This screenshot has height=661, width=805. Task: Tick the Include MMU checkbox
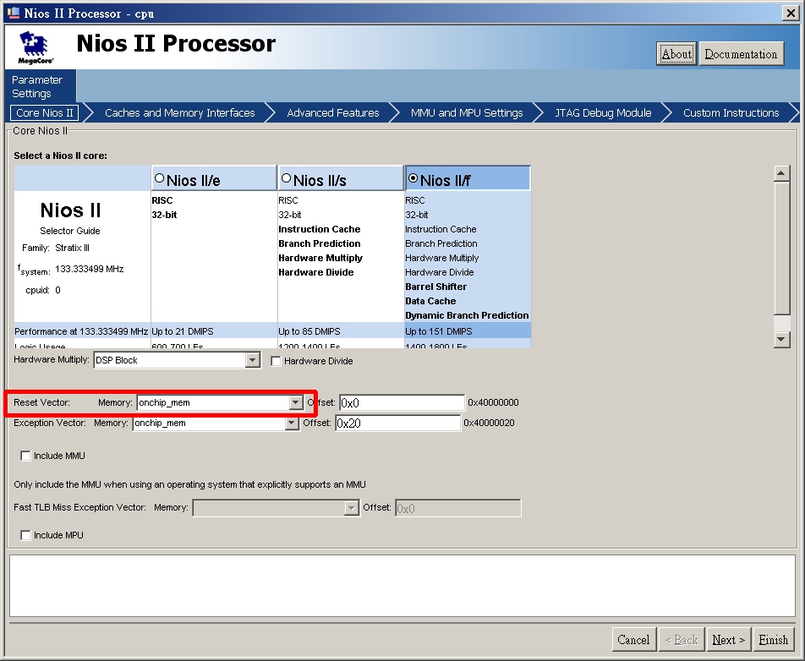[x=25, y=456]
